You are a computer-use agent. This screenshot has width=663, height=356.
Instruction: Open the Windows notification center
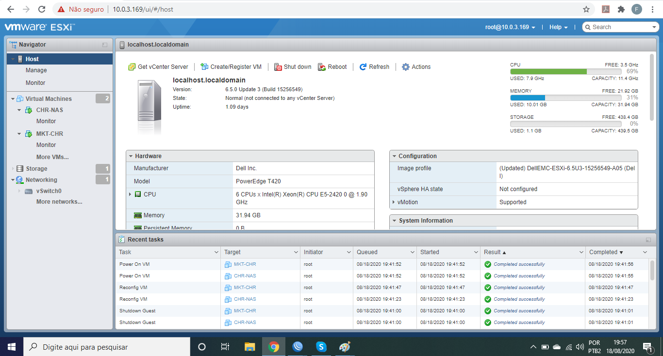point(647,347)
